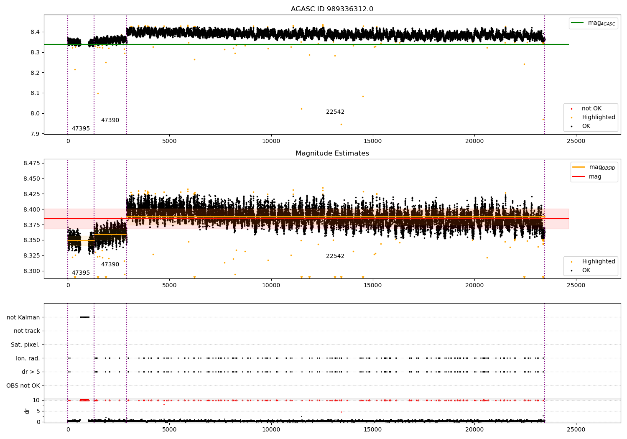Click the 'dr > 5' row label
The width and height of the screenshot is (627, 439).
click(31, 372)
